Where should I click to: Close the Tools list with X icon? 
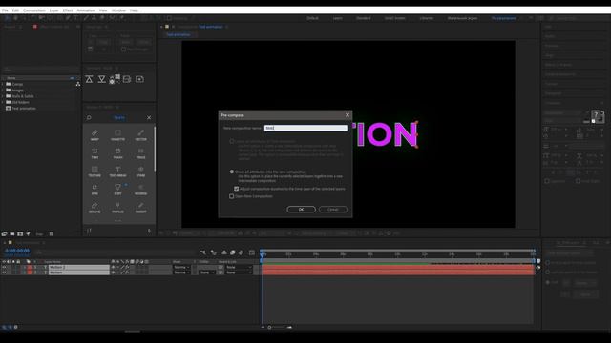coord(149,117)
